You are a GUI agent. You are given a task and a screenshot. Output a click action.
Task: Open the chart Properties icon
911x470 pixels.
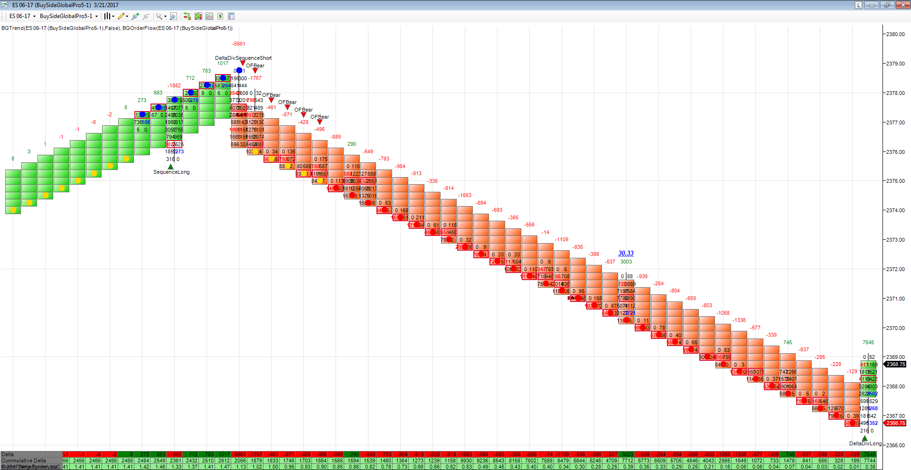tap(231, 16)
